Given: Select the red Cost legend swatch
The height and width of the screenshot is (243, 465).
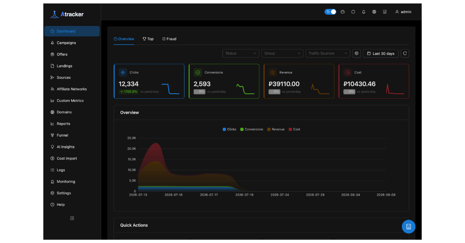Looking at the screenshot, I should pos(290,129).
